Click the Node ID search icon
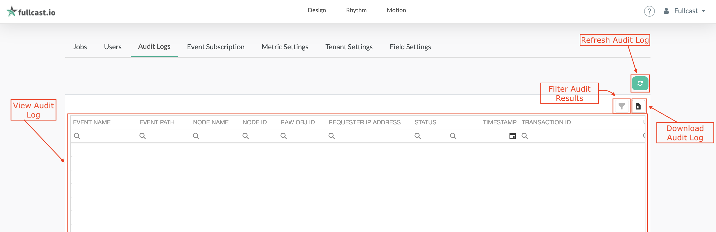 pos(245,136)
